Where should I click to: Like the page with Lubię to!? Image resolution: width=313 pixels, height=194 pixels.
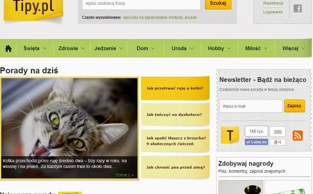pyautogui.click(x=256, y=142)
